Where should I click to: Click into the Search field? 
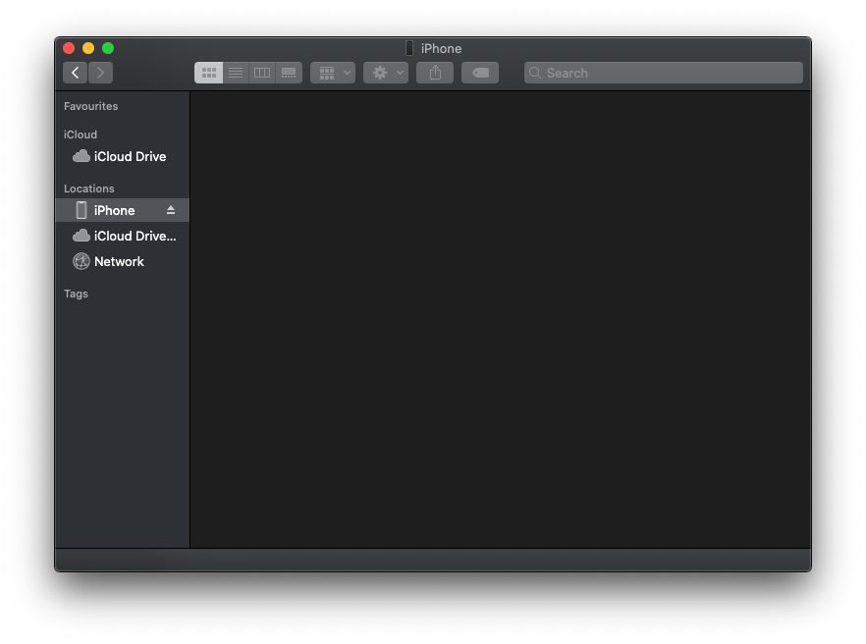[664, 73]
